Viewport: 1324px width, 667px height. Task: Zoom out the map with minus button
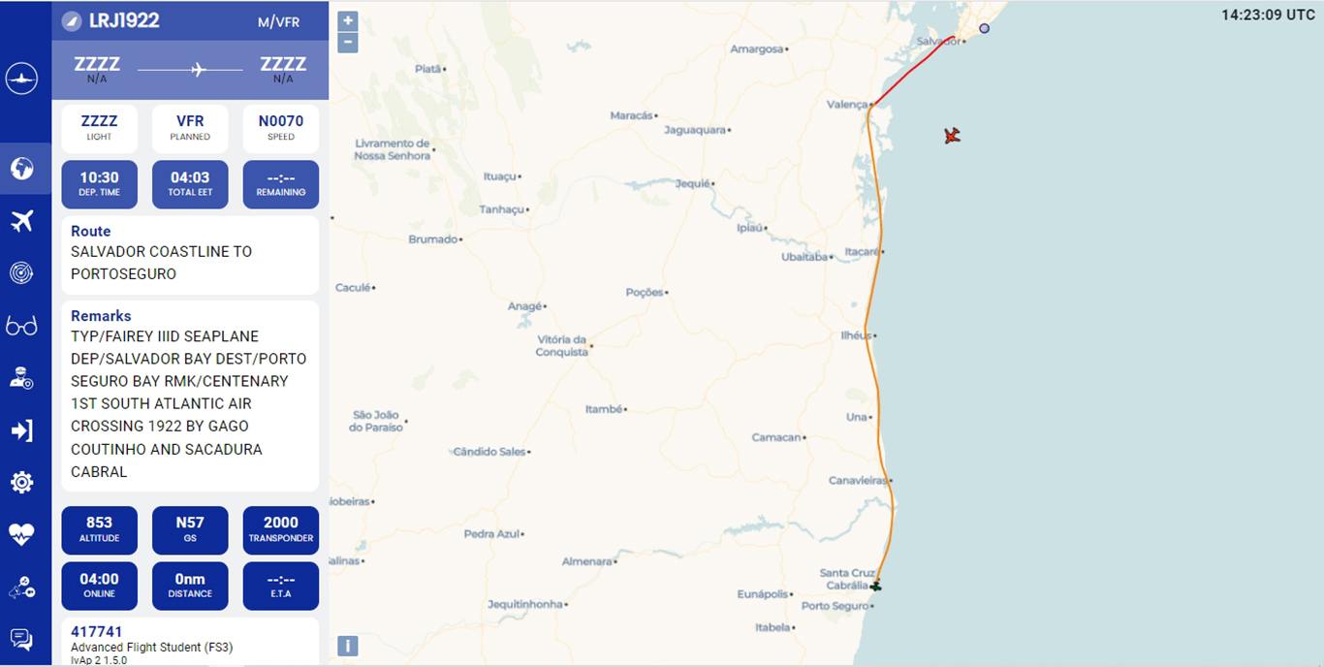point(348,43)
